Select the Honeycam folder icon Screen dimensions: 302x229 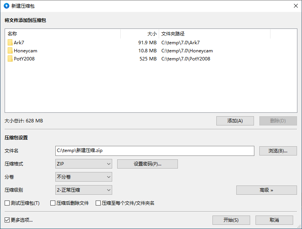point(10,51)
